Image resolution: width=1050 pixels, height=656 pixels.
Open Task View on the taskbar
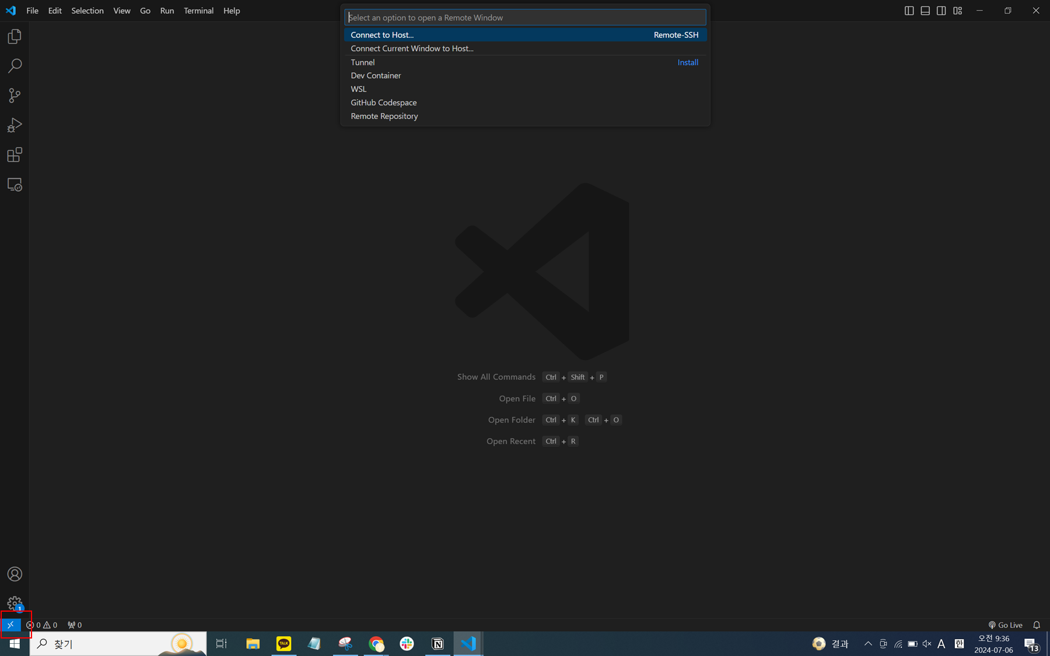(222, 644)
